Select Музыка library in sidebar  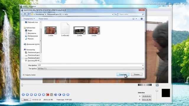pyautogui.click(x=29, y=39)
